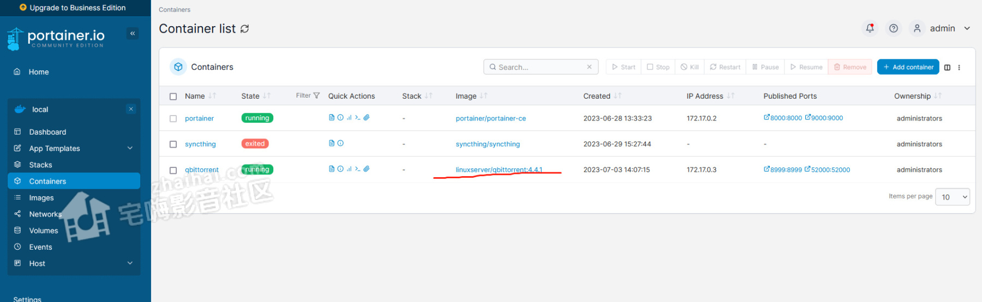Attach to the qbittorrent container
Screen dimensions: 982x302
[367, 169]
